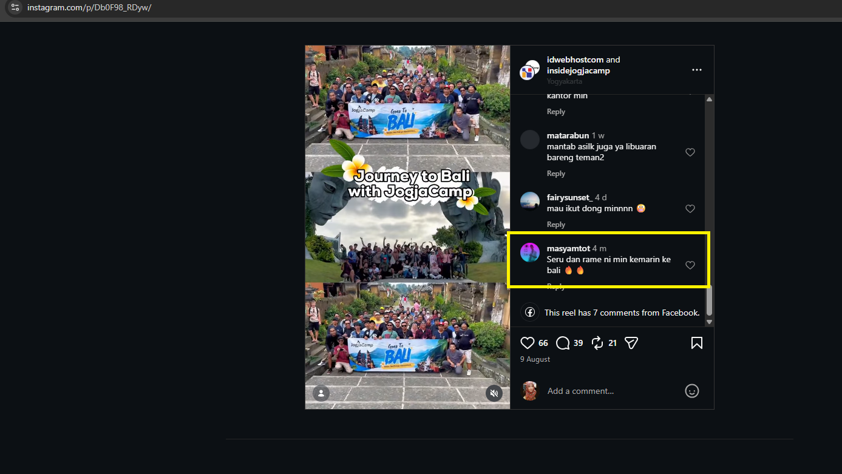Like matarabun's comment
The width and height of the screenshot is (842, 474).
click(690, 152)
